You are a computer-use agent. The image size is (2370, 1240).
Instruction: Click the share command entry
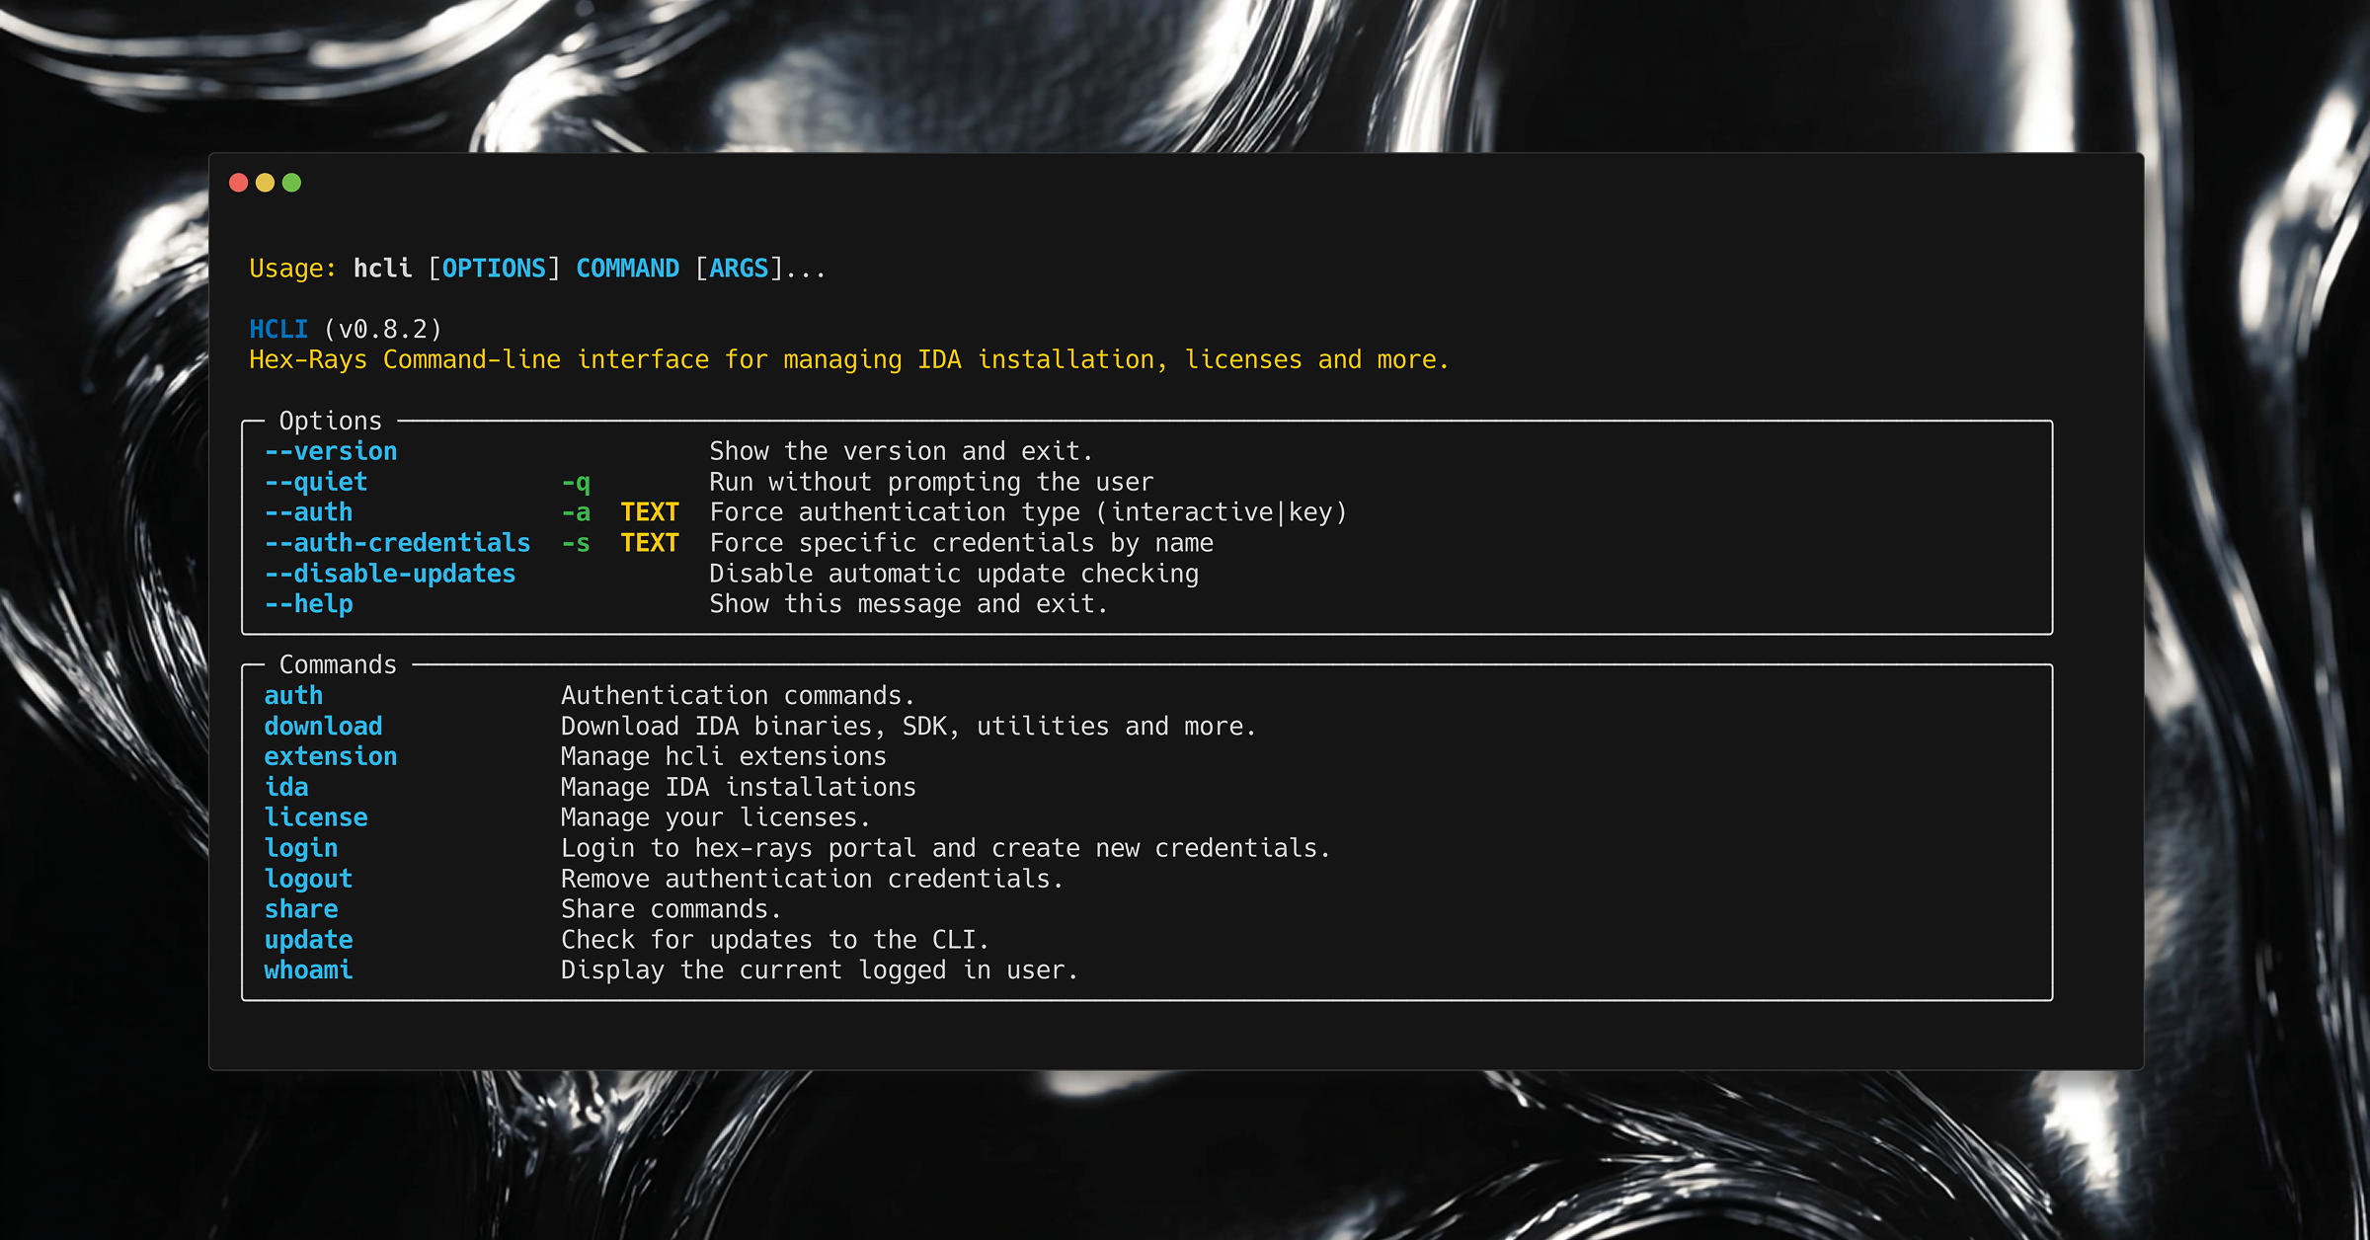click(x=301, y=908)
